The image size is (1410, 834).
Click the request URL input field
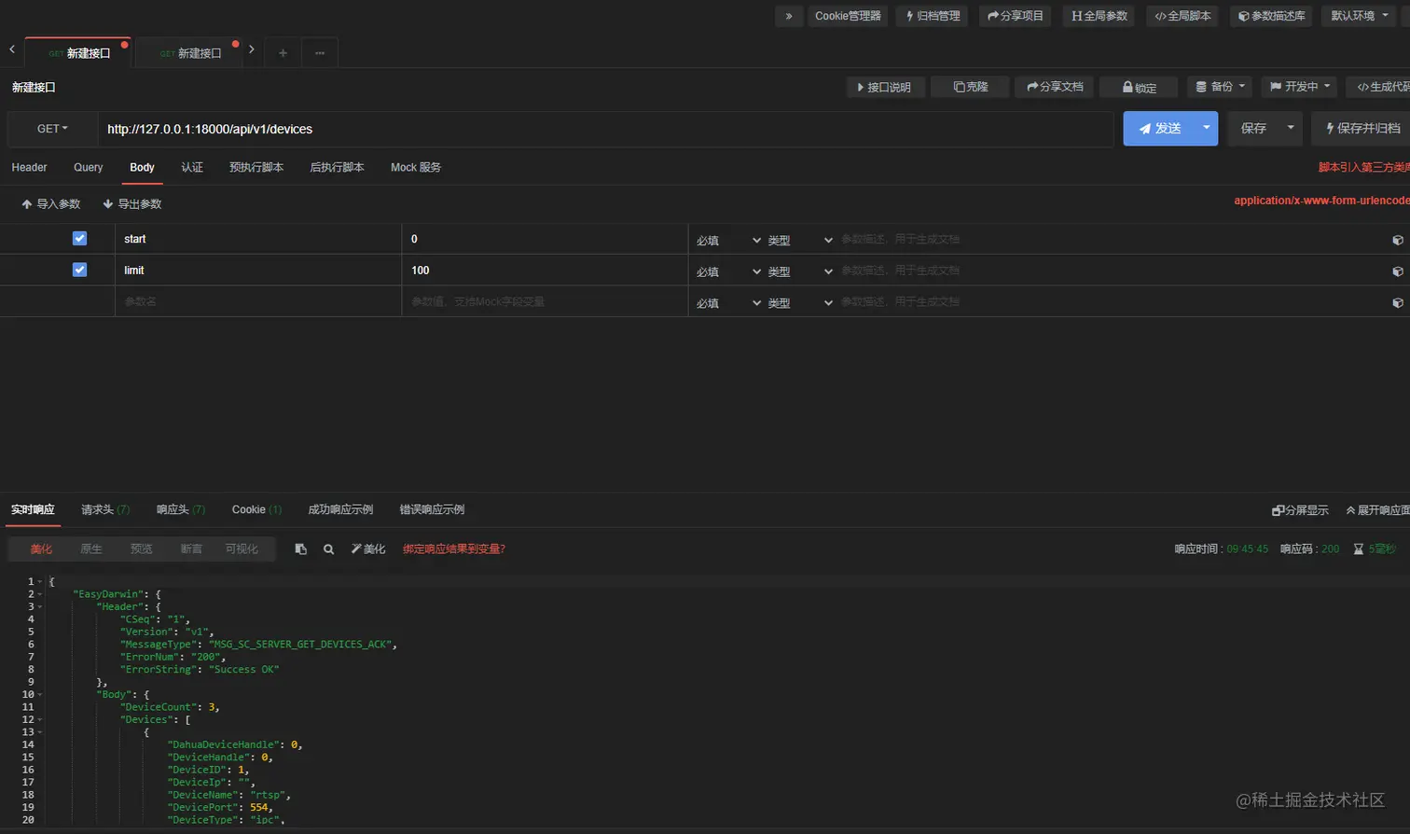click(606, 129)
